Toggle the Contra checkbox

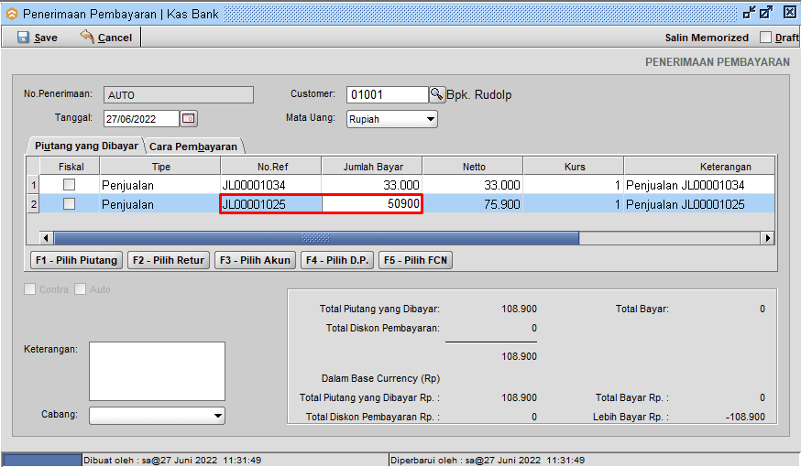click(29, 288)
